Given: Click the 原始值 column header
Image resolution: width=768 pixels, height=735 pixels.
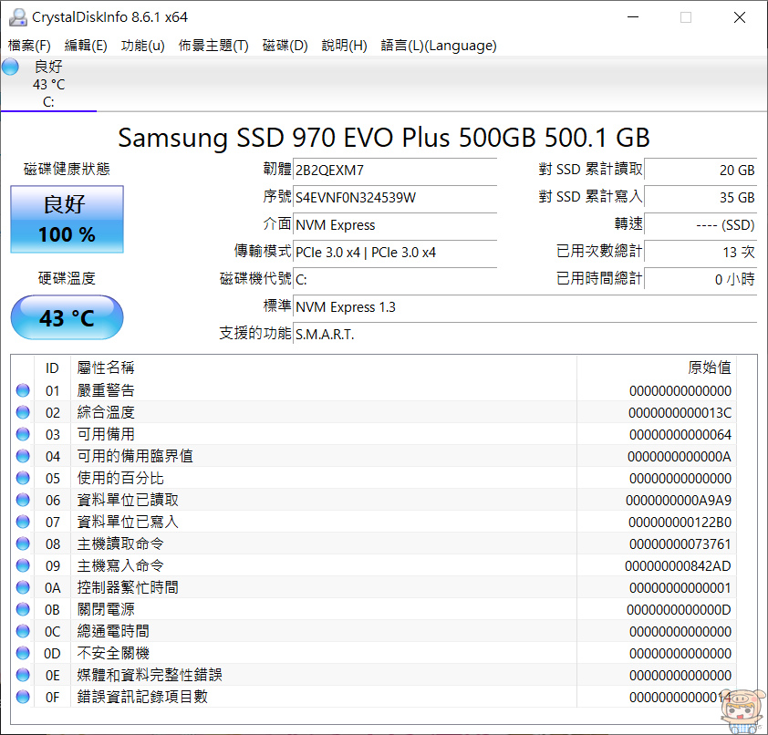Looking at the screenshot, I should [x=709, y=367].
